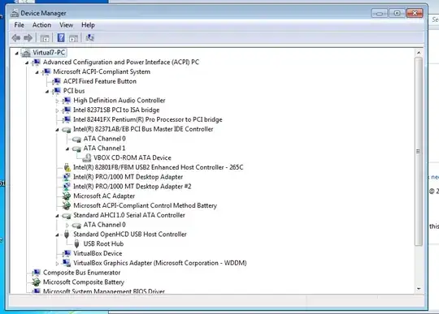
Task: Collapse the Microsoft ACPI-Compliant System node
Action: pos(37,72)
